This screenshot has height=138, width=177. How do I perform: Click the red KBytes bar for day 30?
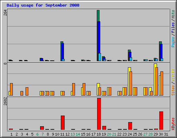161,121
